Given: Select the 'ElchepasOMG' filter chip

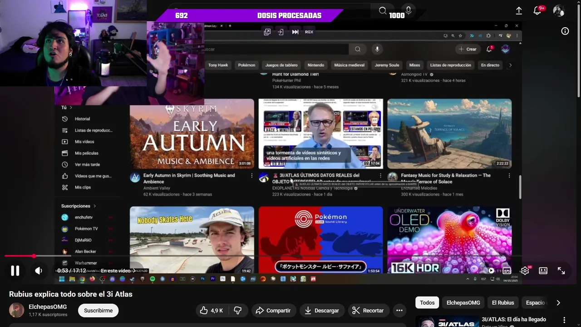Looking at the screenshot, I should click(x=463, y=302).
